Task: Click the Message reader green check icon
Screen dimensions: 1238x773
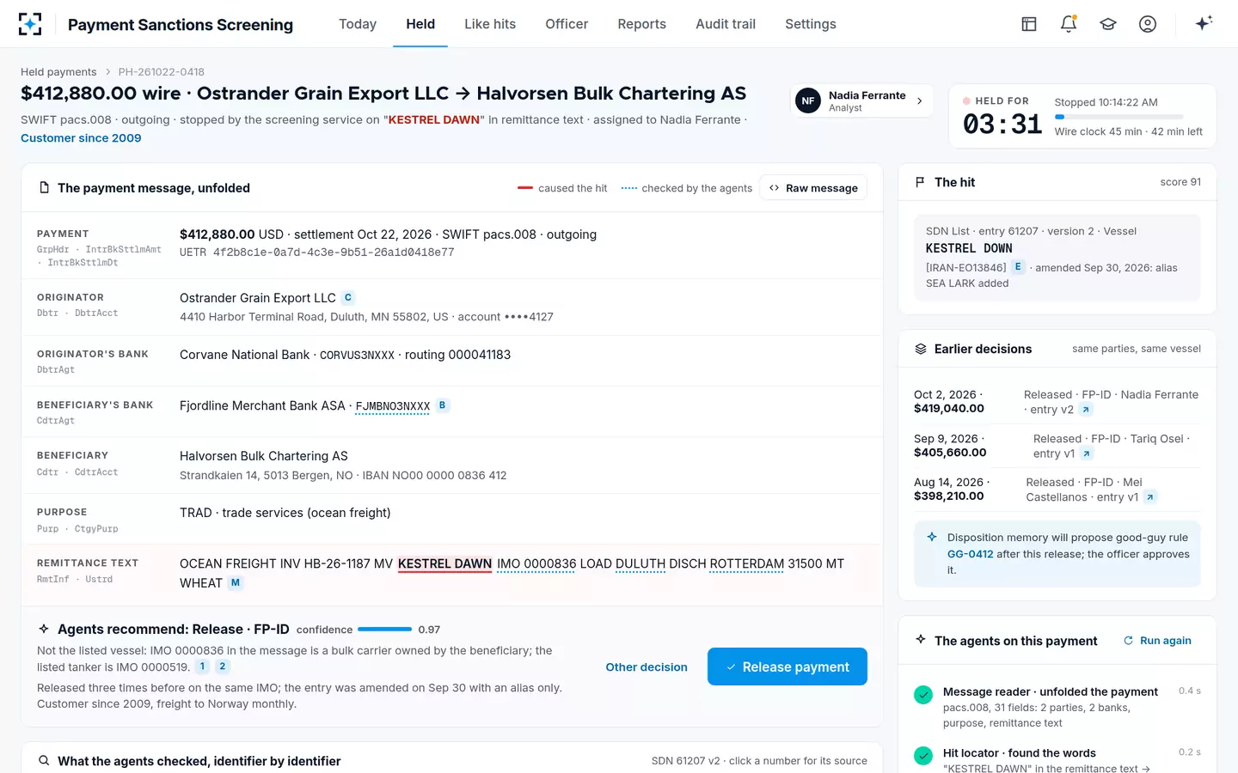Action: 923,695
